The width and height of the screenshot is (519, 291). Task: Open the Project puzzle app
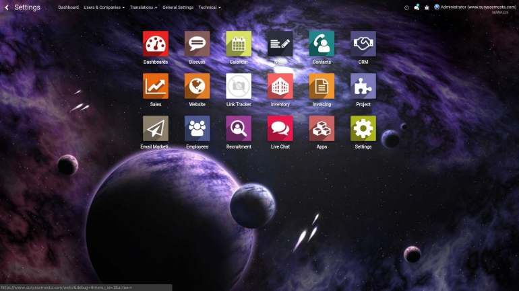pyautogui.click(x=363, y=86)
